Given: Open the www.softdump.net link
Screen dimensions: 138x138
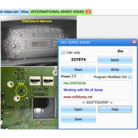Looking at the screenshot, I should pyautogui.click(x=78, y=97).
